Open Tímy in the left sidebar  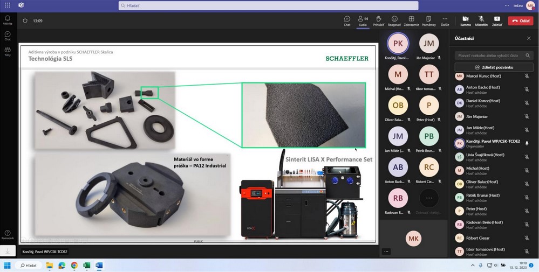click(x=8, y=51)
